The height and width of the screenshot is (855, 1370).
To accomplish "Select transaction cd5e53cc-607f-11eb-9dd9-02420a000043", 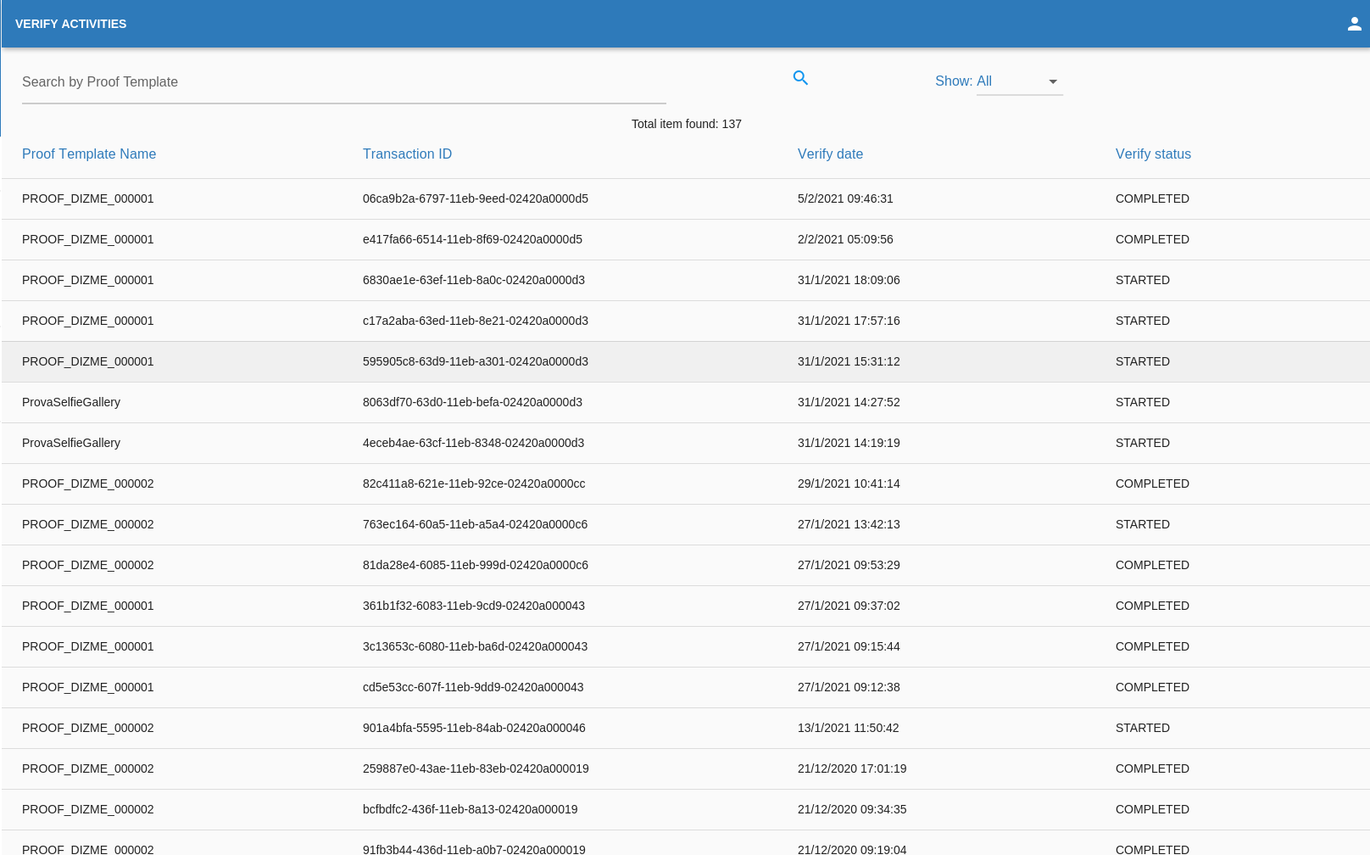I will [473, 687].
